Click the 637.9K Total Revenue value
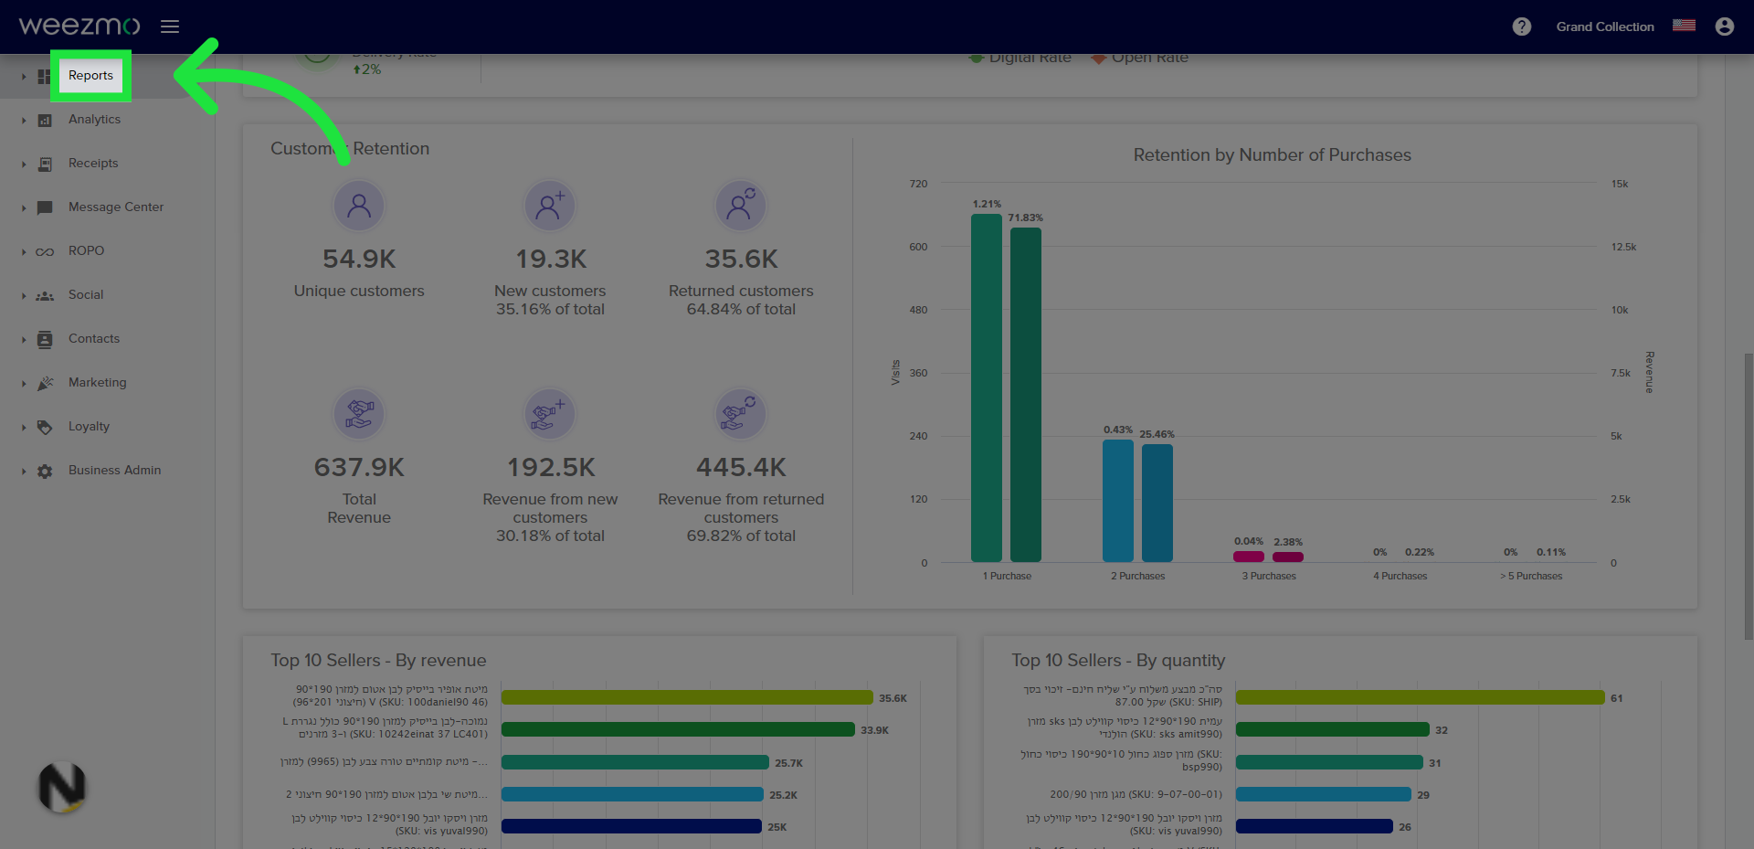 pyautogui.click(x=359, y=468)
